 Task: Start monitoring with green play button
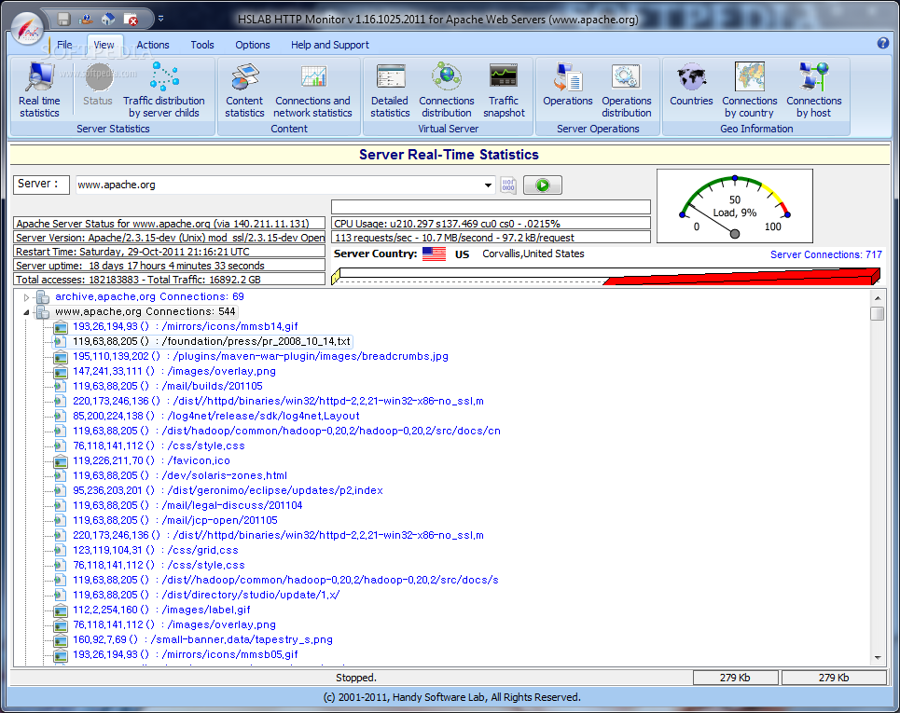[x=543, y=185]
